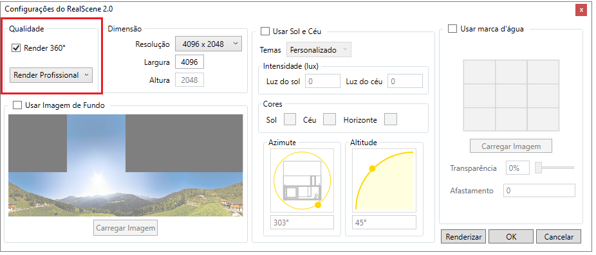Screen dimensions: 596x255
Task: Click Carregar Imagem under watermark grid
Action: (511, 146)
